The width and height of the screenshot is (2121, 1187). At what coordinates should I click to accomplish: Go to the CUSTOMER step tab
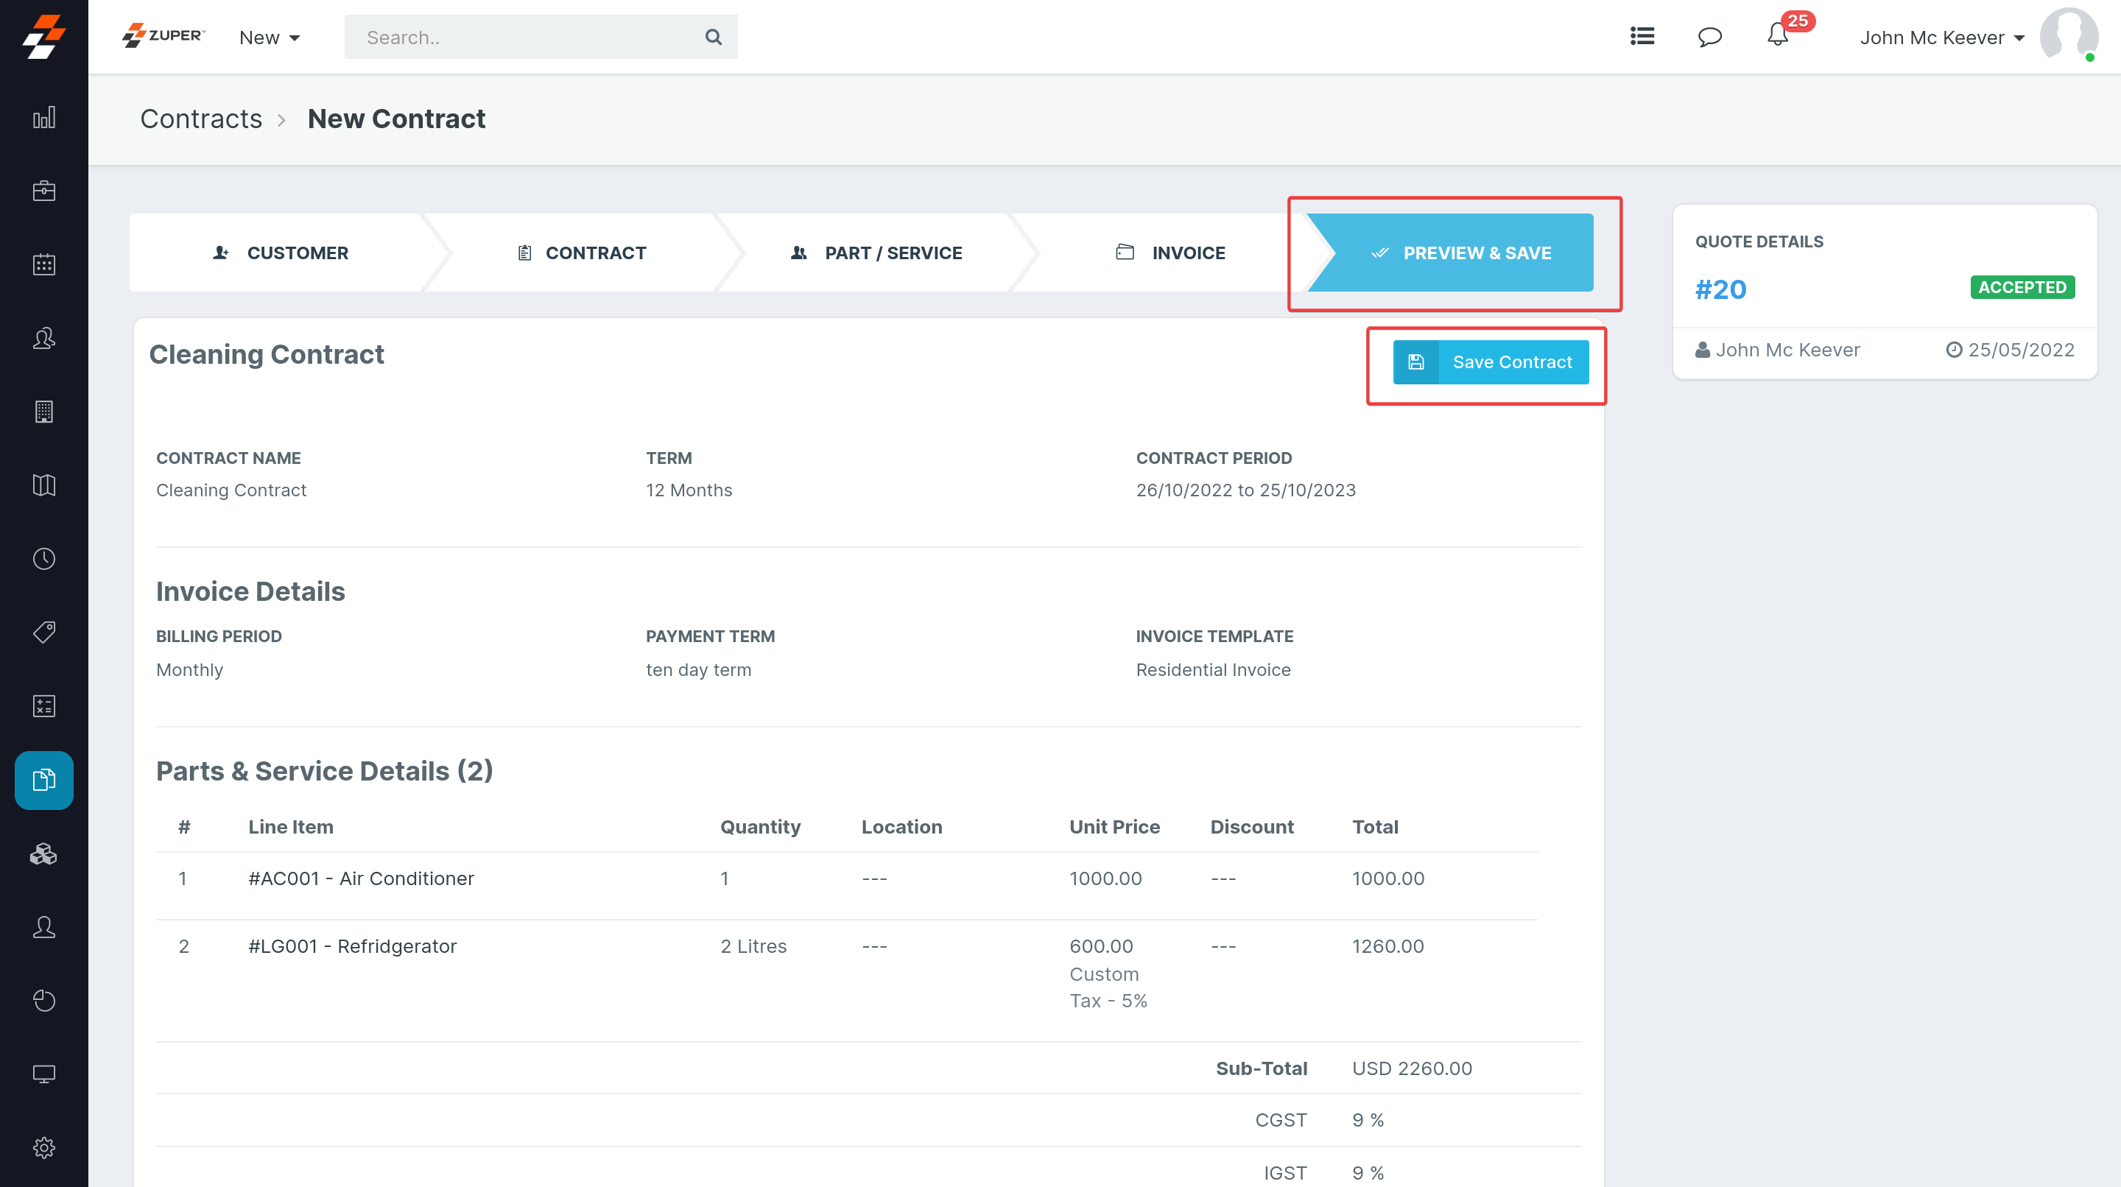point(280,253)
